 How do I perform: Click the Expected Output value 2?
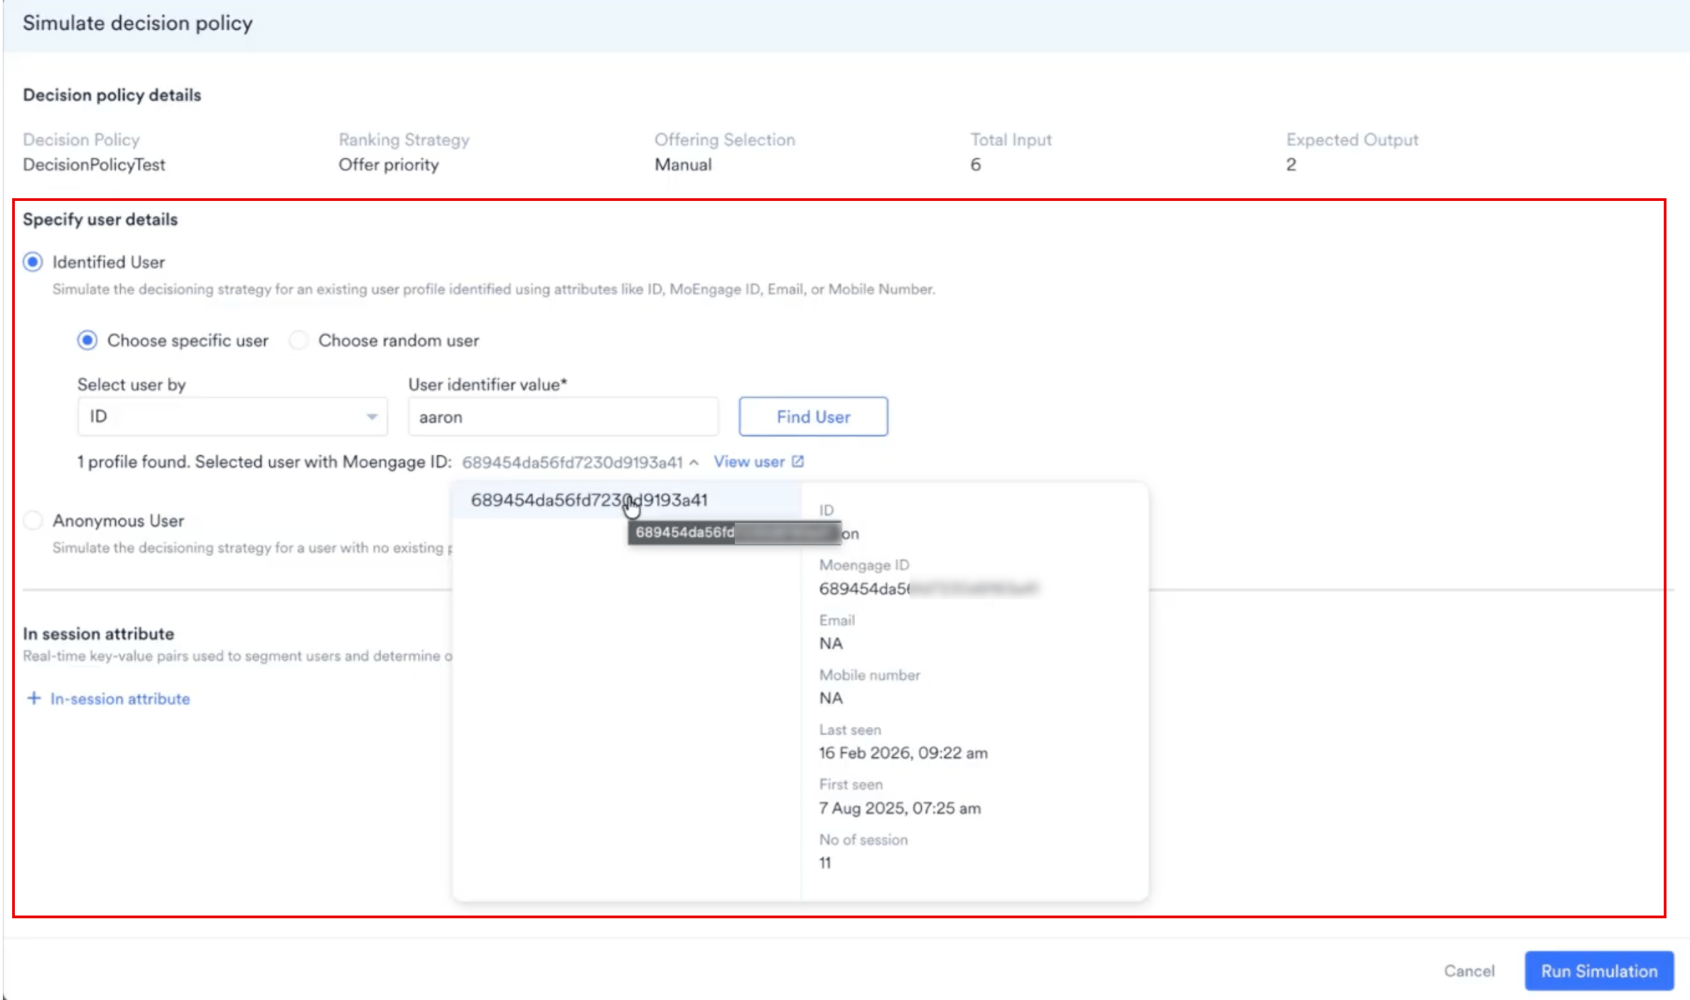coord(1291,165)
